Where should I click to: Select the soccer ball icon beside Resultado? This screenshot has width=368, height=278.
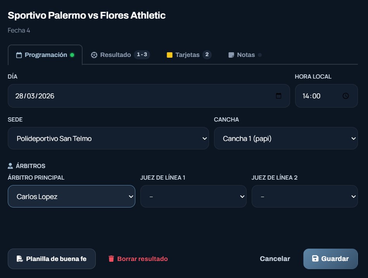point(94,55)
